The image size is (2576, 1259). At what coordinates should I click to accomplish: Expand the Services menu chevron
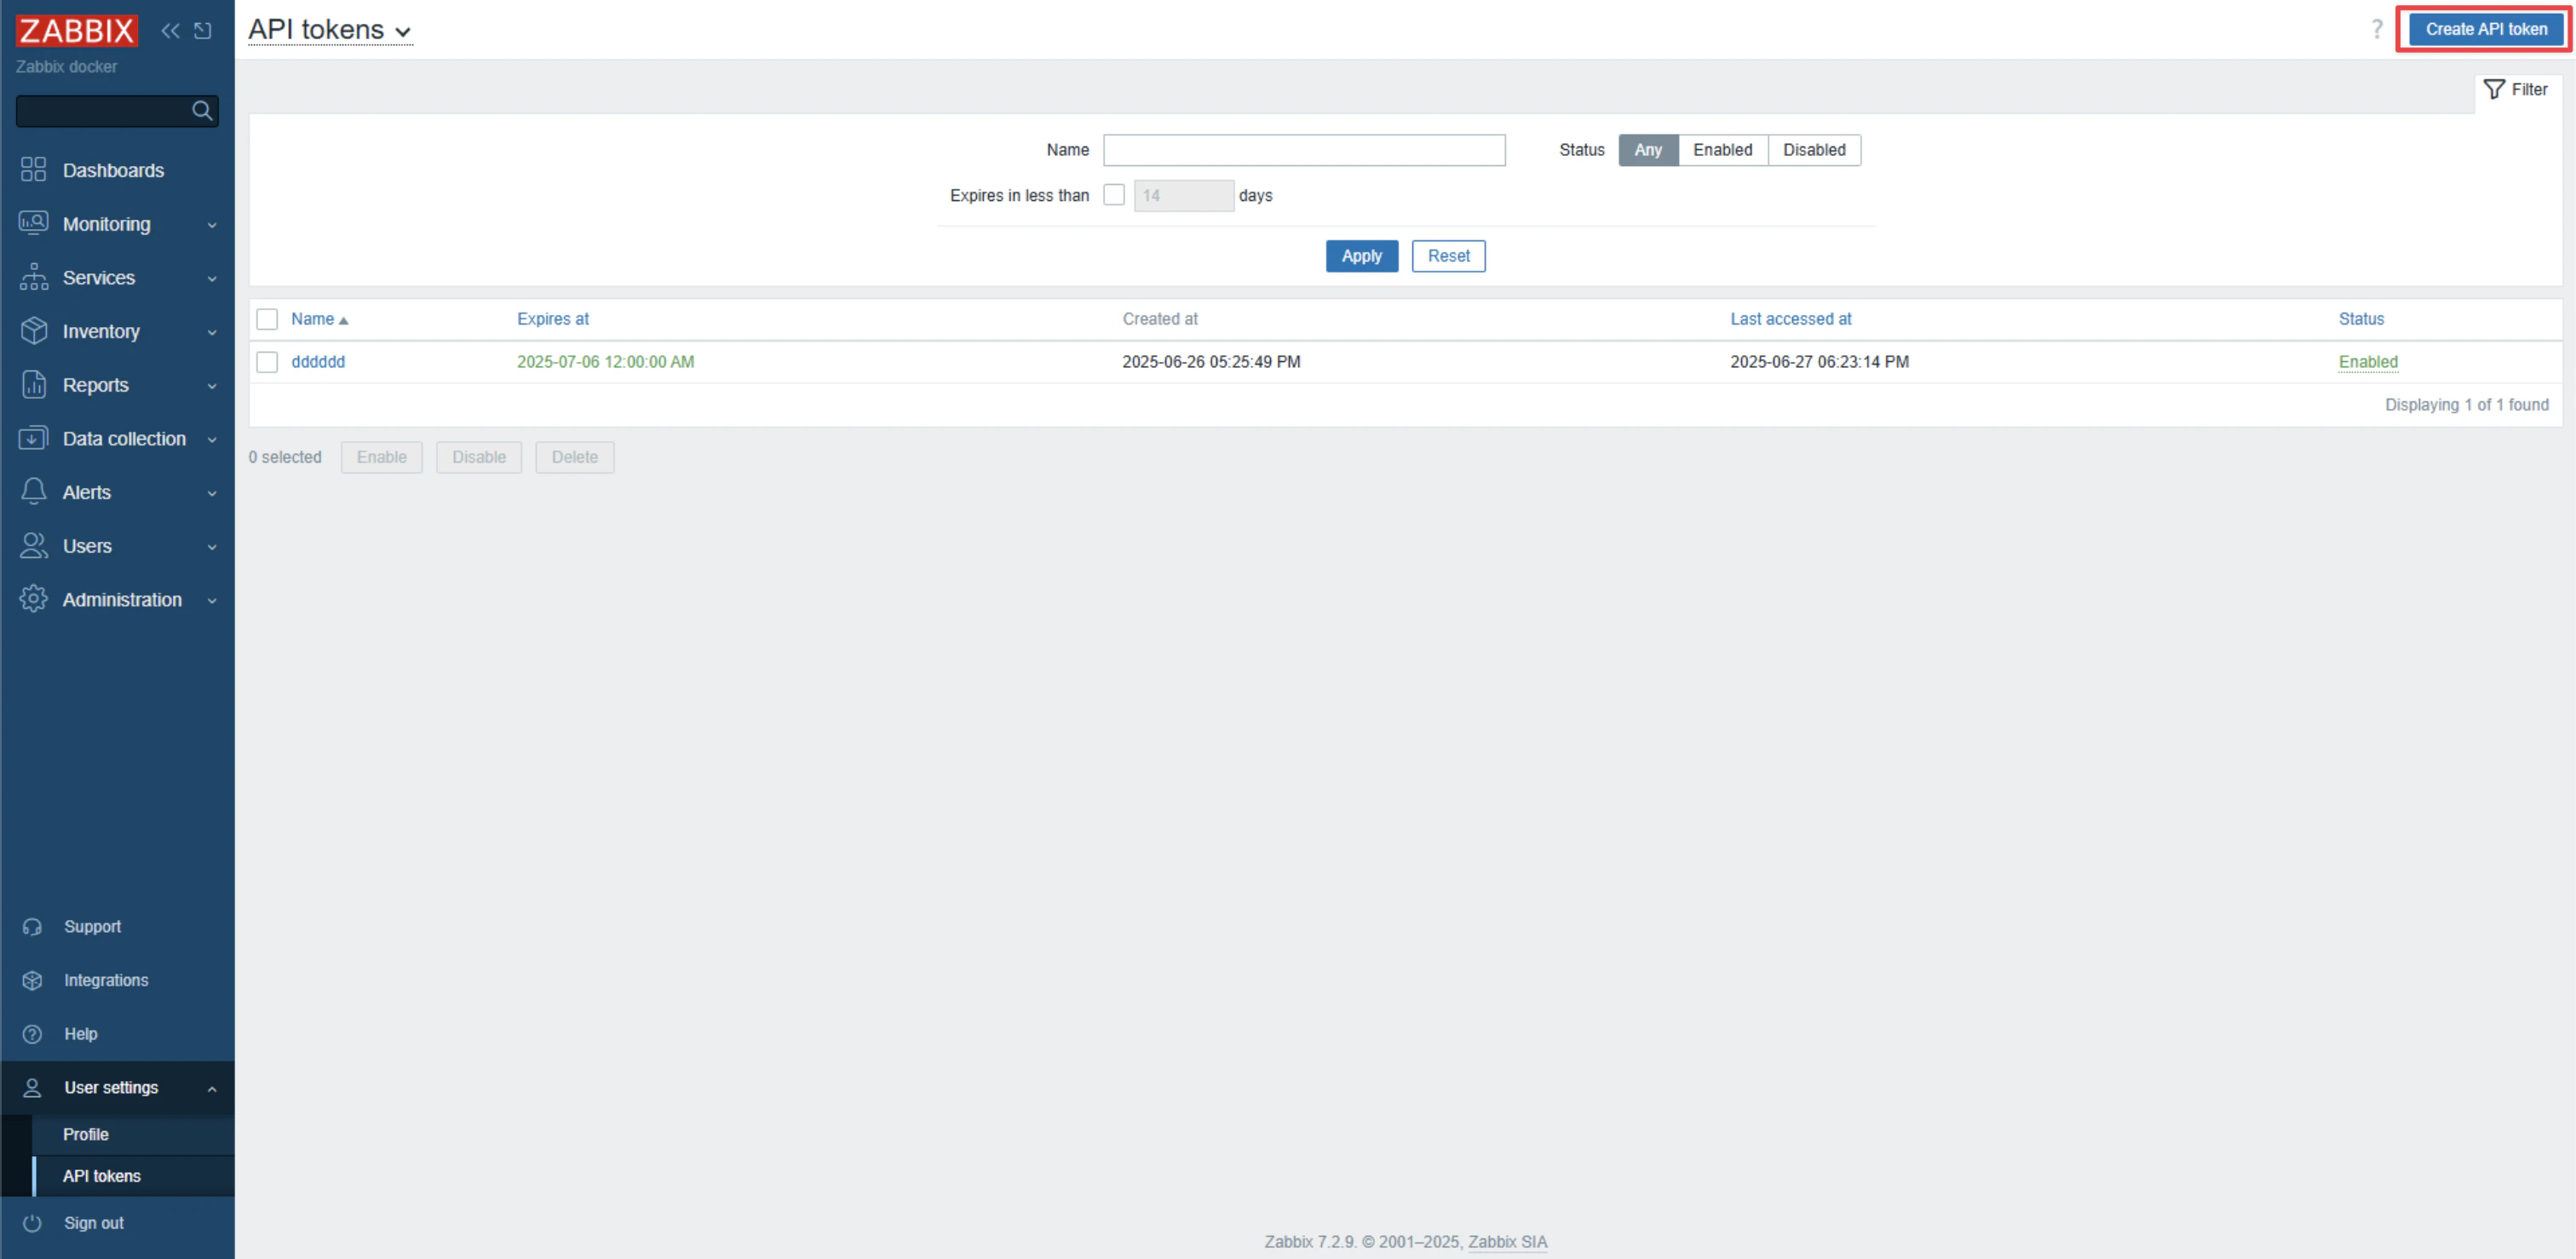click(212, 279)
